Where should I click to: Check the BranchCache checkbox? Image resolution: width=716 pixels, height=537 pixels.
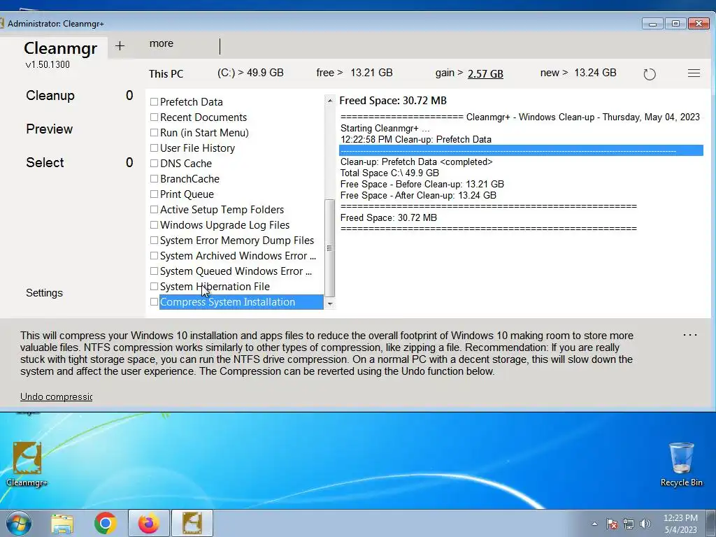[155, 178]
